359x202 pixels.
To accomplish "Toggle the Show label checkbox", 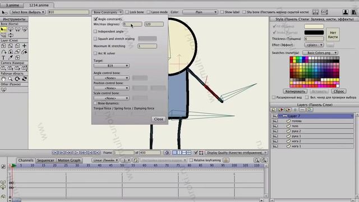I will point(222,12).
